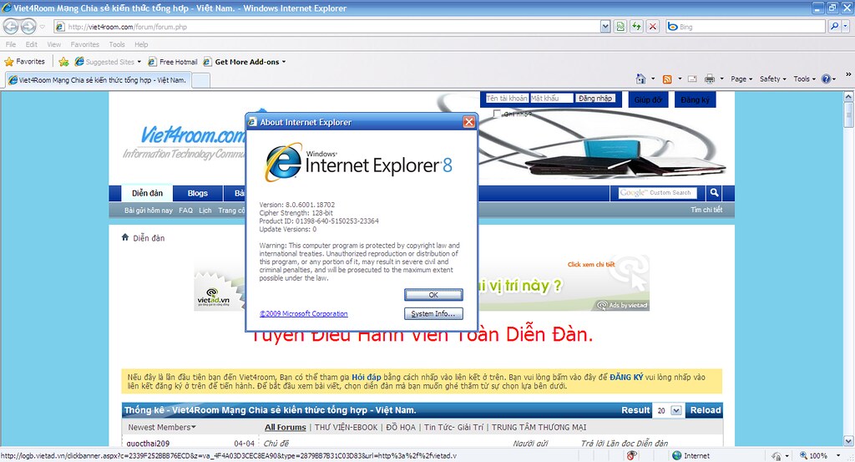Open the search provider dropdown arrow
Image resolution: width=855 pixels, height=462 pixels.
(x=847, y=26)
